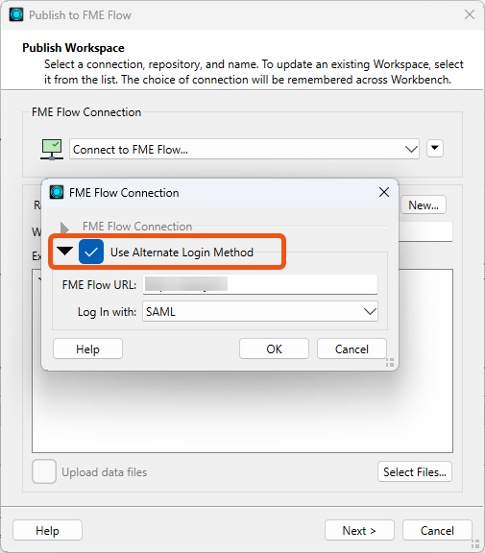This screenshot has width=485, height=553.
Task: Collapse the Use Alternate Login Method group
Action: [x=64, y=251]
